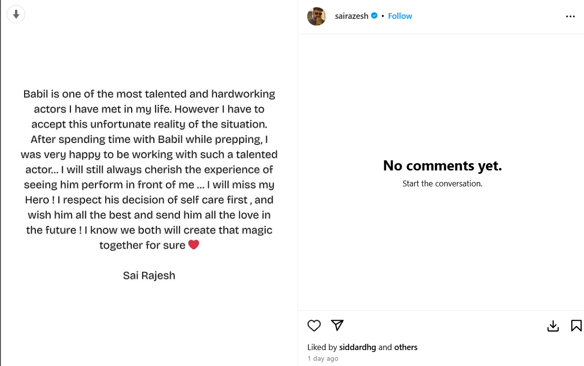
Task: Click the "Liked by" label
Action: [322, 347]
